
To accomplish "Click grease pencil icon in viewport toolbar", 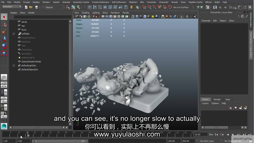I will 97,16.
